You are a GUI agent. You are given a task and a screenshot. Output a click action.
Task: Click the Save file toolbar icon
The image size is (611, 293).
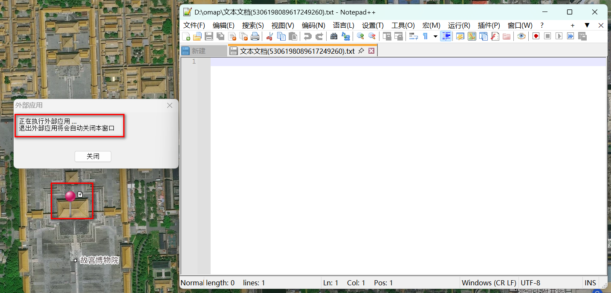pyautogui.click(x=209, y=36)
